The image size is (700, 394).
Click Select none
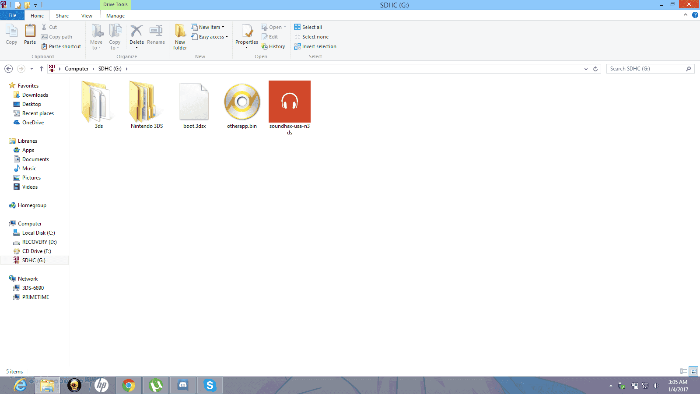pyautogui.click(x=311, y=37)
